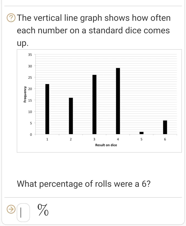186x226 pixels.
Task: Select the shortest bar above result 5
Action: (x=141, y=133)
